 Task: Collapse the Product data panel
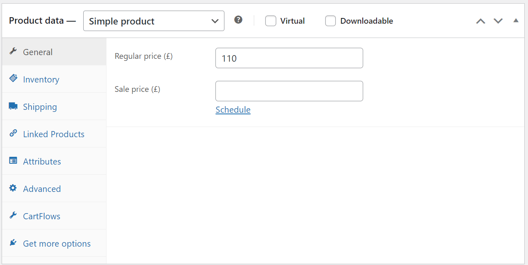click(515, 20)
